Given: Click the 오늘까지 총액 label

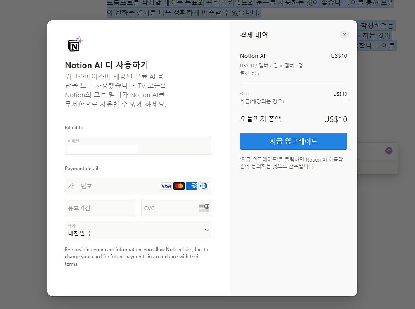Looking at the screenshot, I should (261, 119).
